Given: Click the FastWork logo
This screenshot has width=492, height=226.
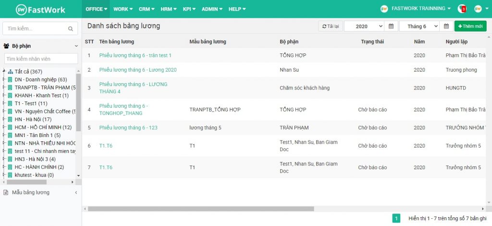Looking at the screenshot, I should [x=40, y=10].
